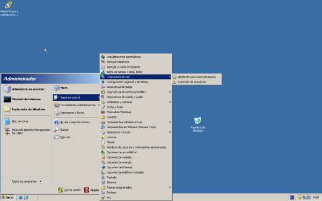322x201 pixels.
Task: Expand Dispositivos de medios portátiles submenu arrow
Action: pos(170,92)
